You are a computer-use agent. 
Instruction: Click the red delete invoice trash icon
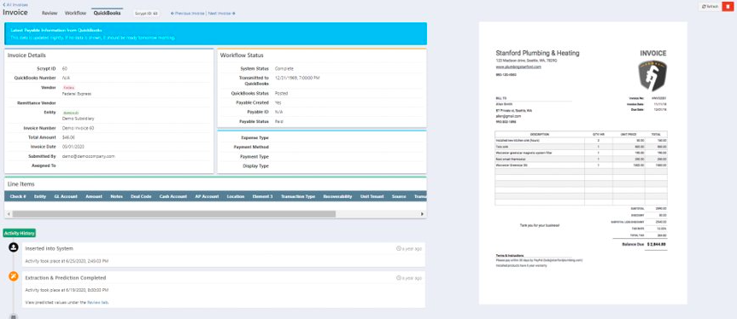728,7
